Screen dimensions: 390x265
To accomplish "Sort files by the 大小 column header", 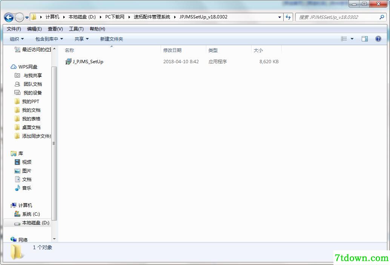I will coord(266,50).
